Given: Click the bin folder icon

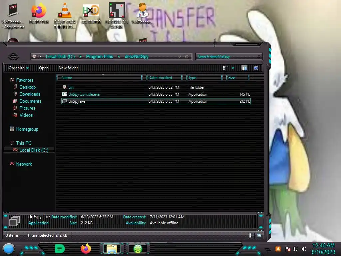Looking at the screenshot, I should tap(64, 87).
